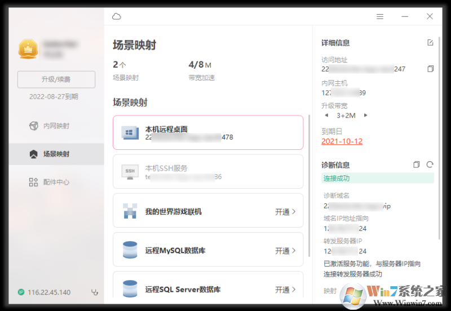The height and width of the screenshot is (311, 451).
Task: Click the gold crown user avatar
Action: [27, 49]
